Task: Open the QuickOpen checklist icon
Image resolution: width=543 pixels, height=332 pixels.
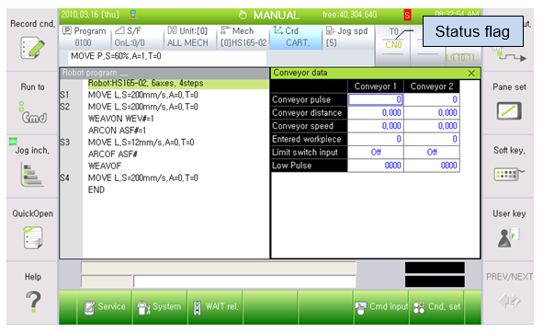Action: coord(33,237)
